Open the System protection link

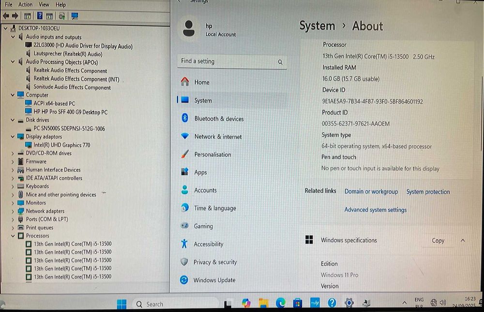point(428,192)
